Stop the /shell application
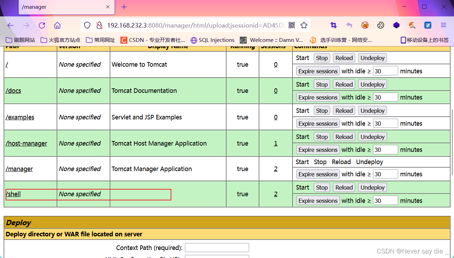Image resolution: width=454 pixels, height=258 pixels. click(322, 187)
